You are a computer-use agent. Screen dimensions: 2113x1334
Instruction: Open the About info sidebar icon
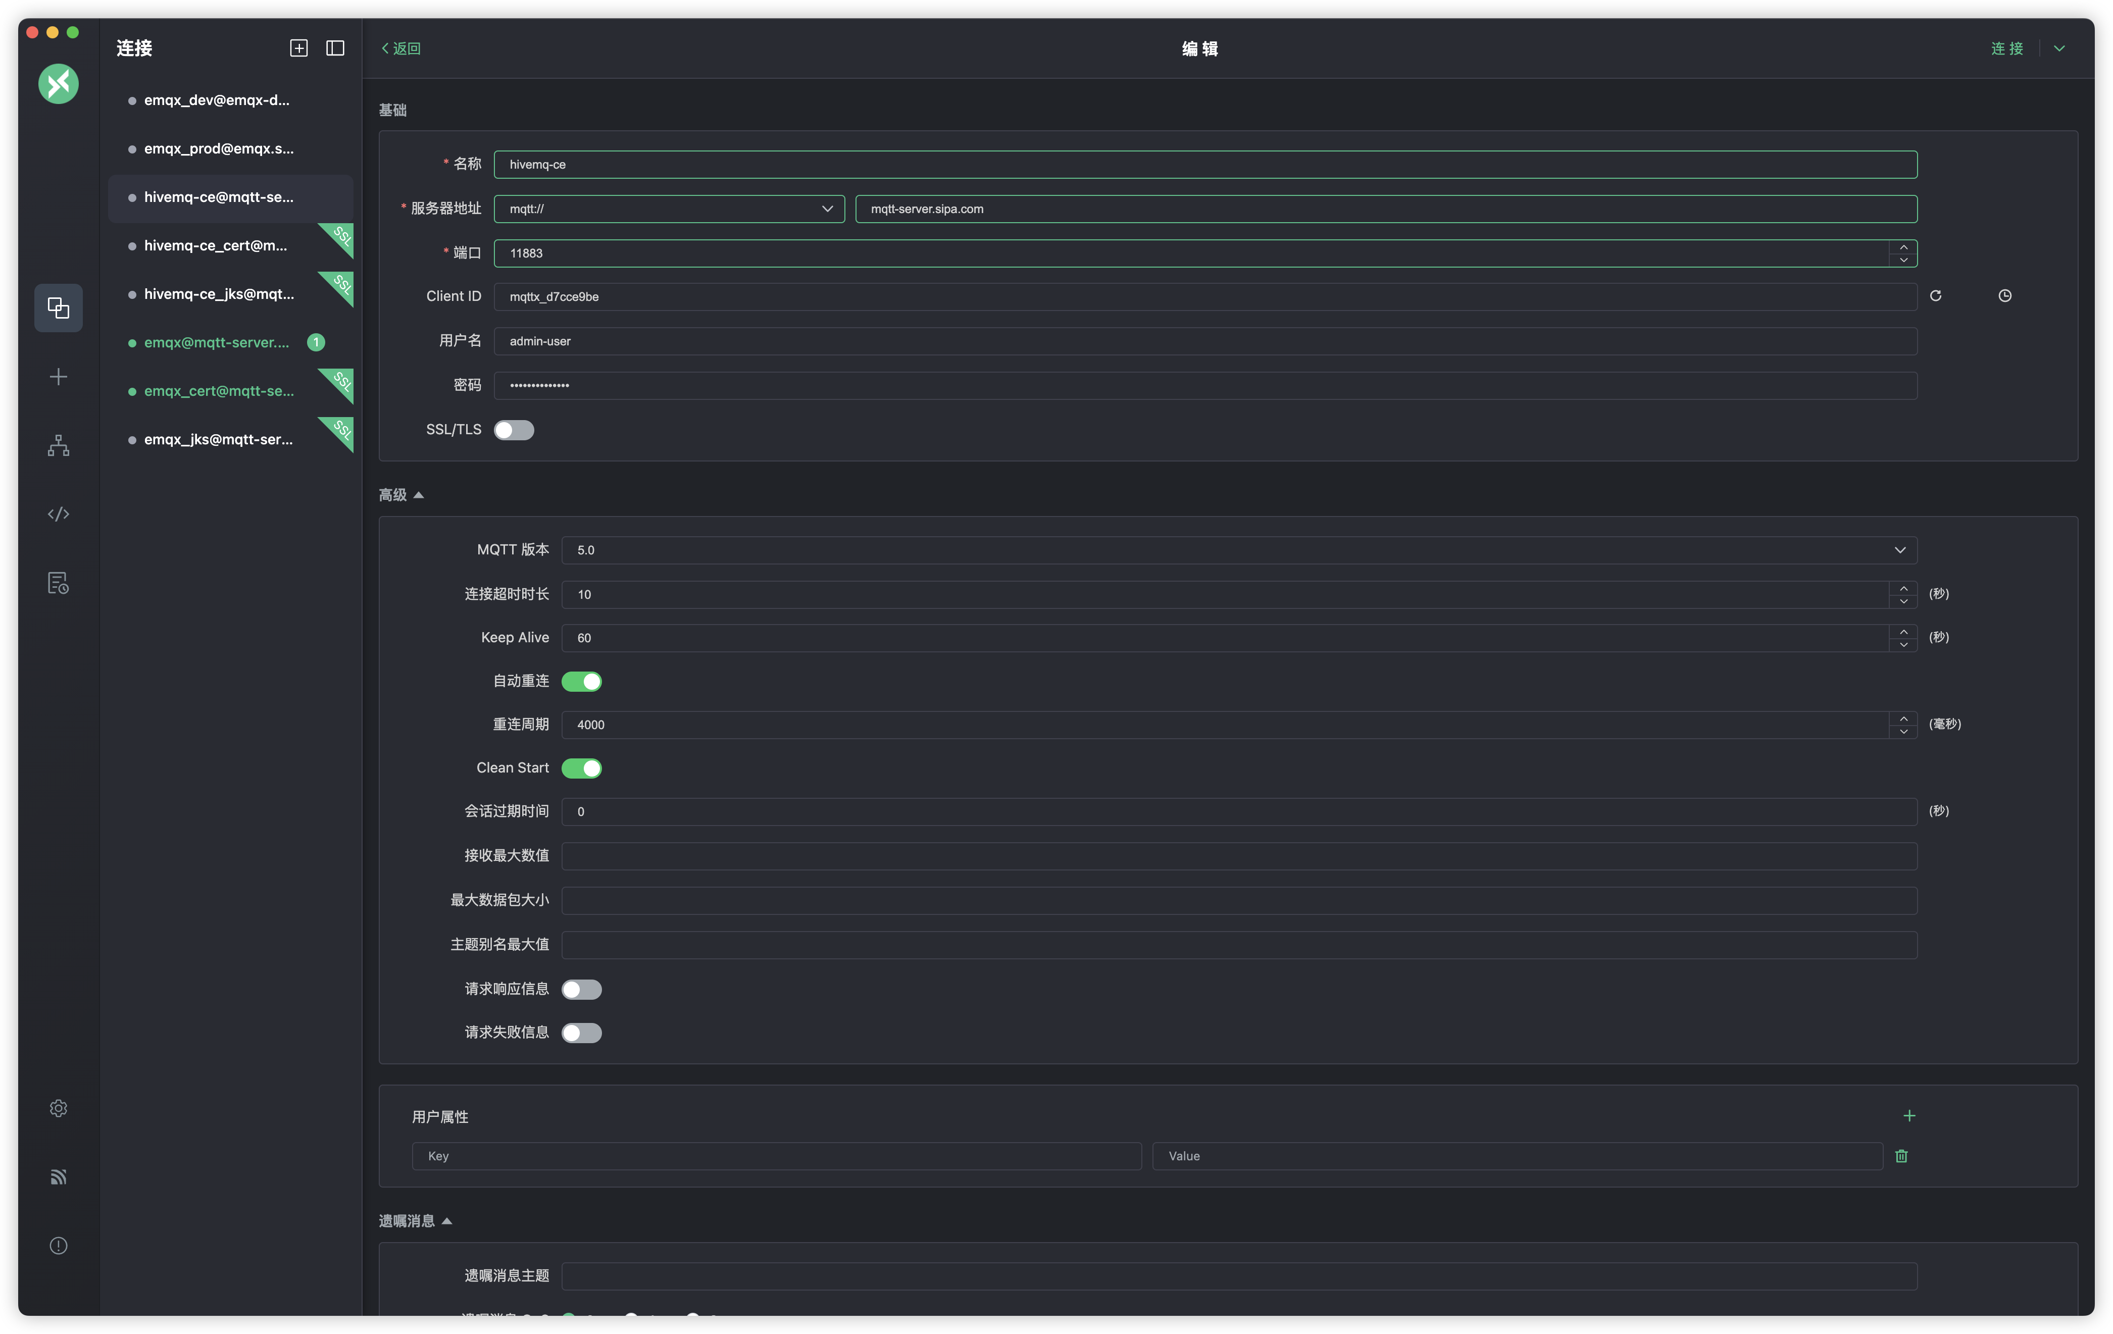[58, 1246]
